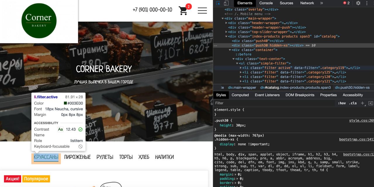Expand the top-slider-wrapper div node
This screenshot has height=187, width=374.
point(226,32)
